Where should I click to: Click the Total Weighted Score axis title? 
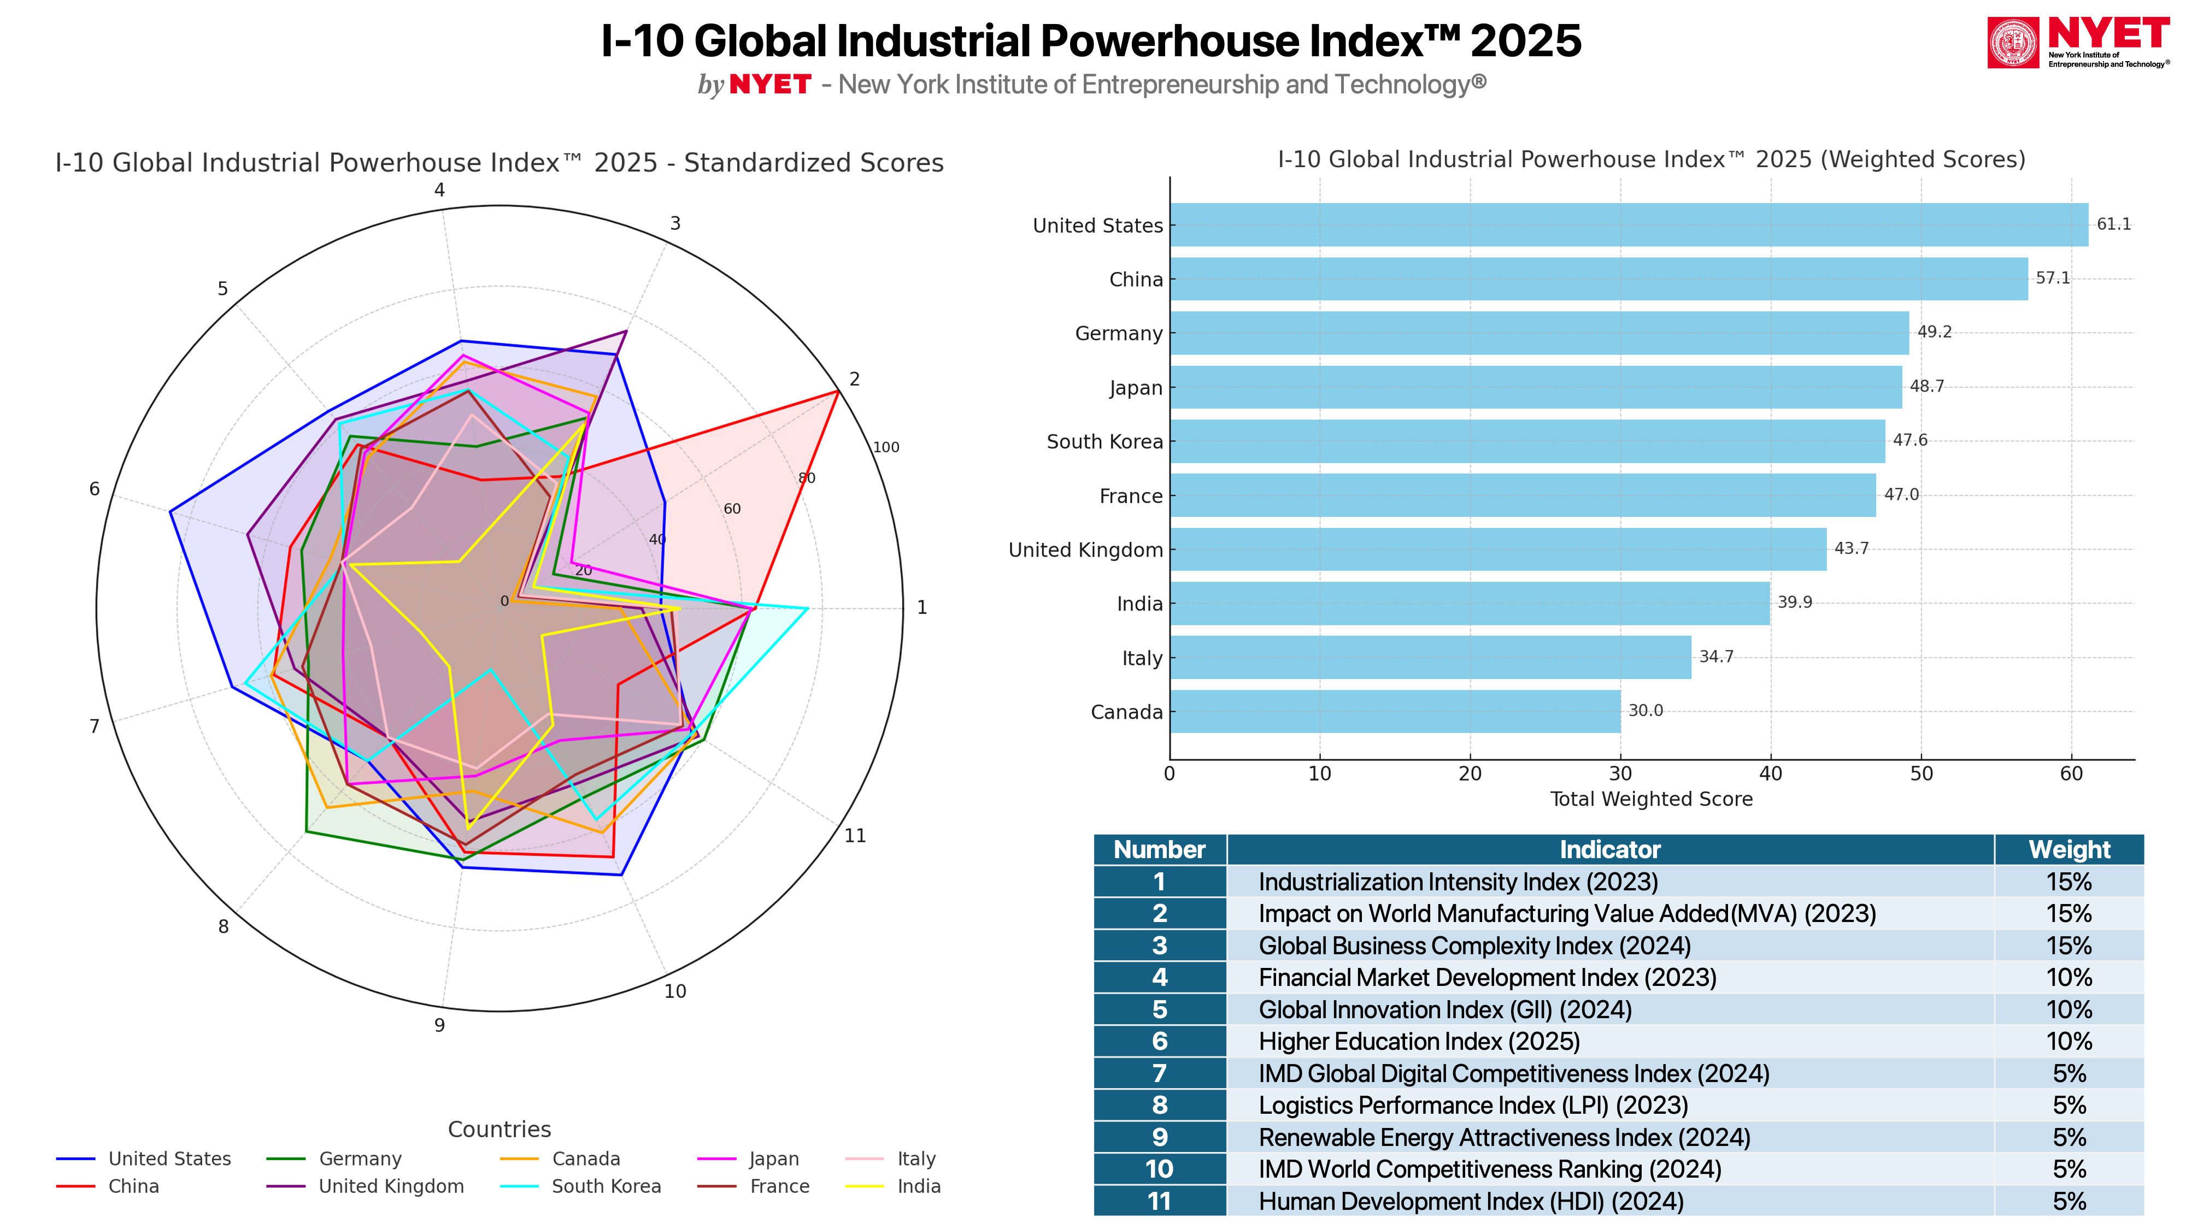(x=1650, y=799)
